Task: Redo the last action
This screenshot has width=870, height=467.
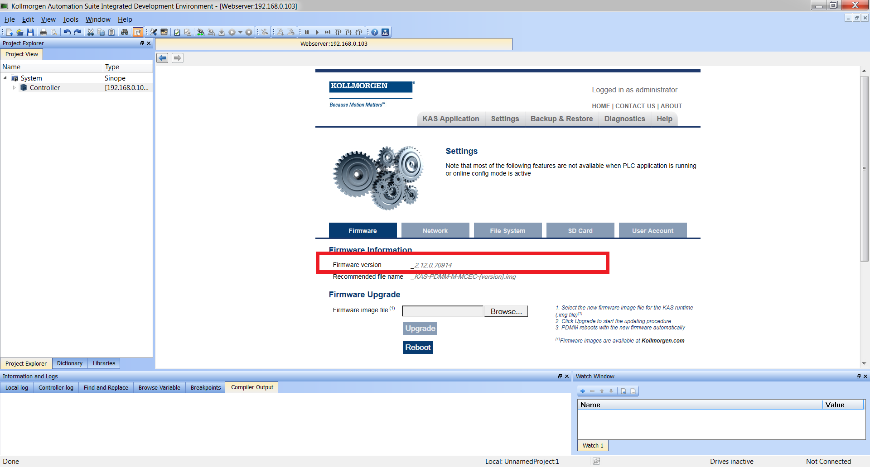Action: tap(77, 32)
